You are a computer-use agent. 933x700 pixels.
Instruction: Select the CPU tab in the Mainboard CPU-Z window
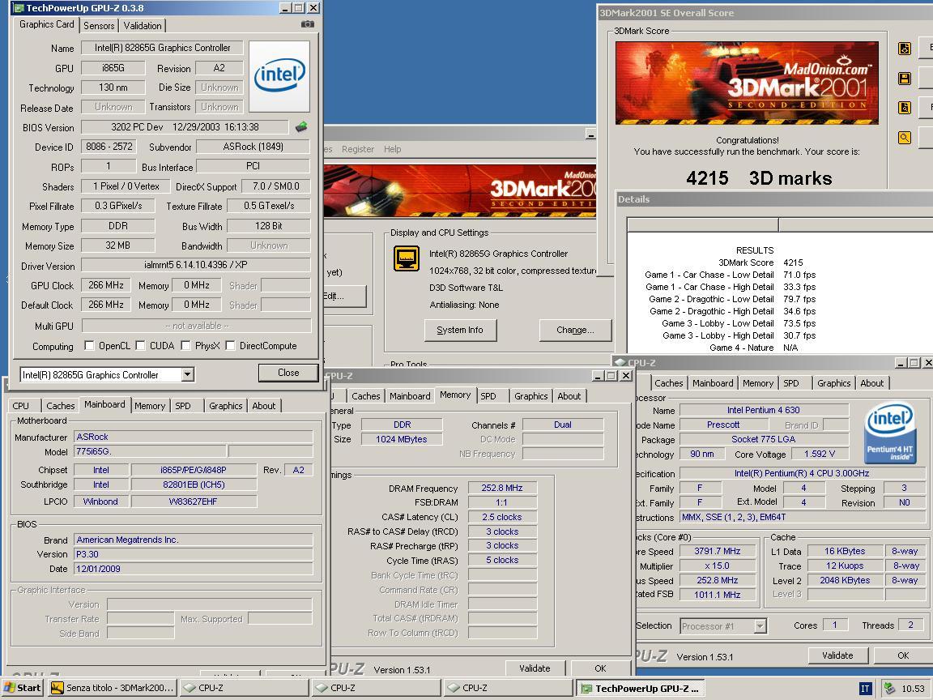21,405
